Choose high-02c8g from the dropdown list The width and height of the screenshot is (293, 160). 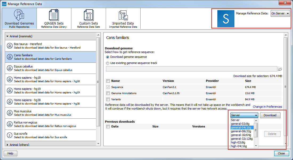pyautogui.click(x=239, y=142)
